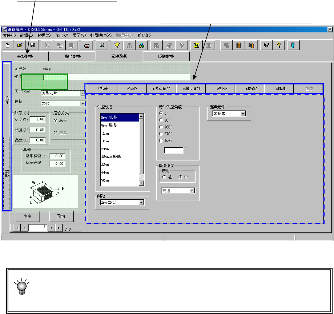Click the 取消 button
334x314 pixels.
[x=61, y=216]
